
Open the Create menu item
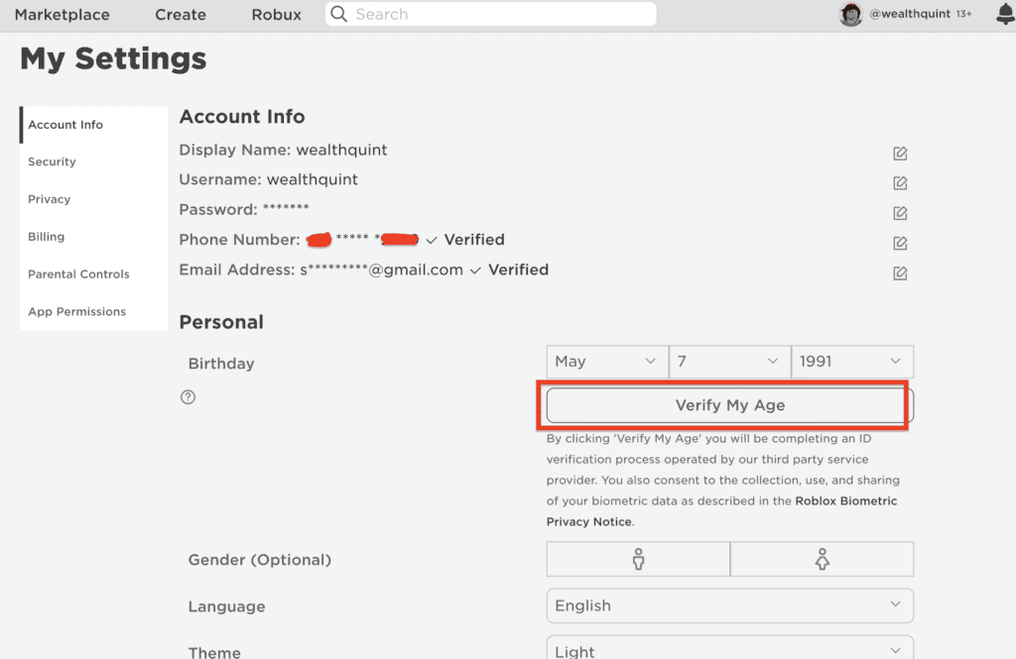click(181, 14)
